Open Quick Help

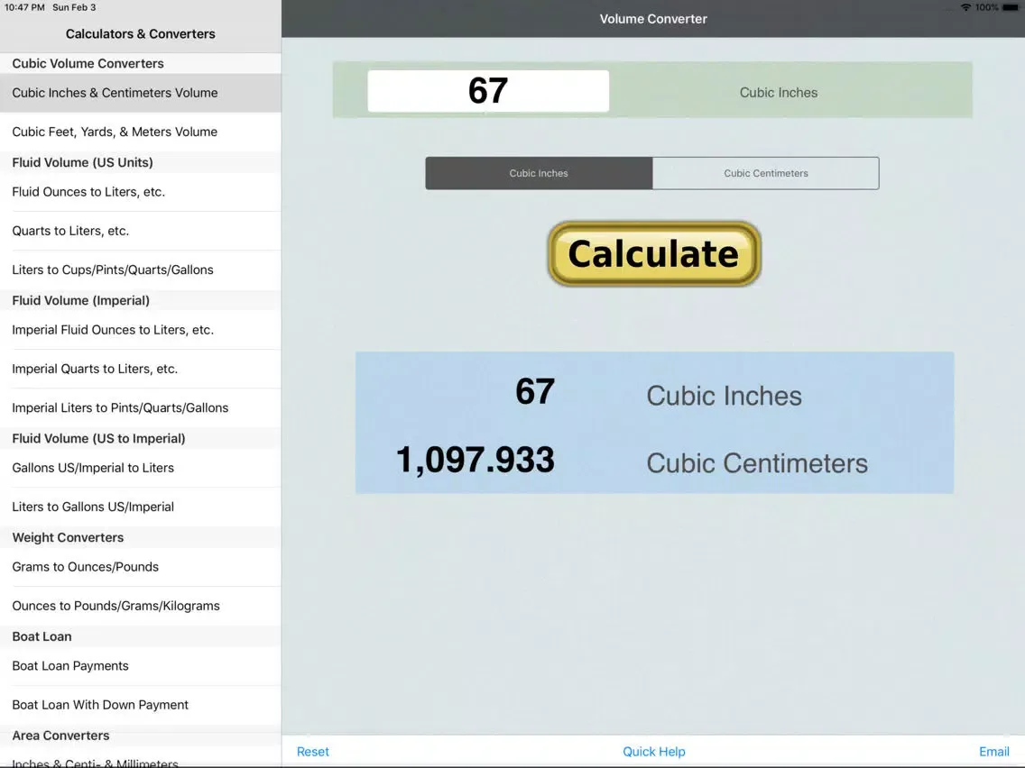(653, 752)
